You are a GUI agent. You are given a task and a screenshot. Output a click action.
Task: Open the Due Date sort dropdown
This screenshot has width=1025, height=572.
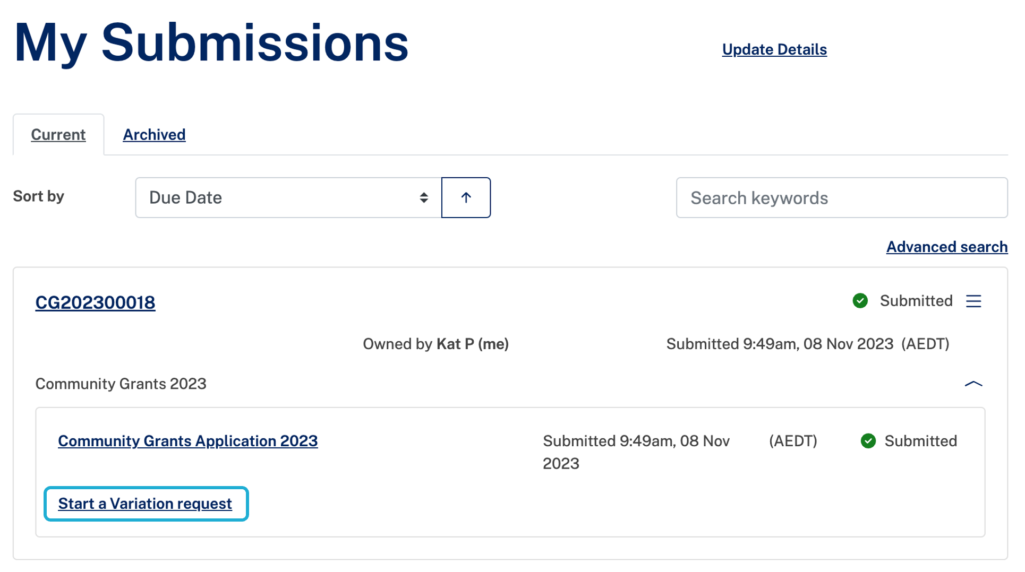[288, 198]
